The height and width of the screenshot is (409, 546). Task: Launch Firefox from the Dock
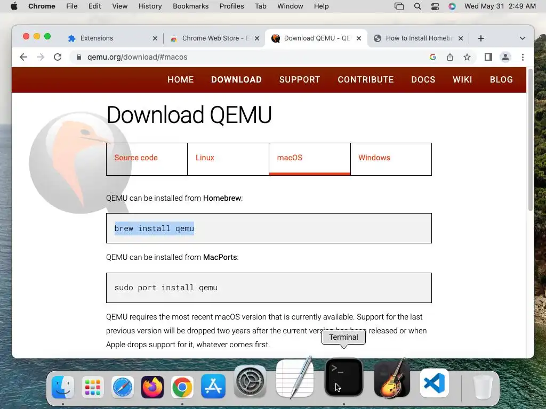[x=152, y=387]
